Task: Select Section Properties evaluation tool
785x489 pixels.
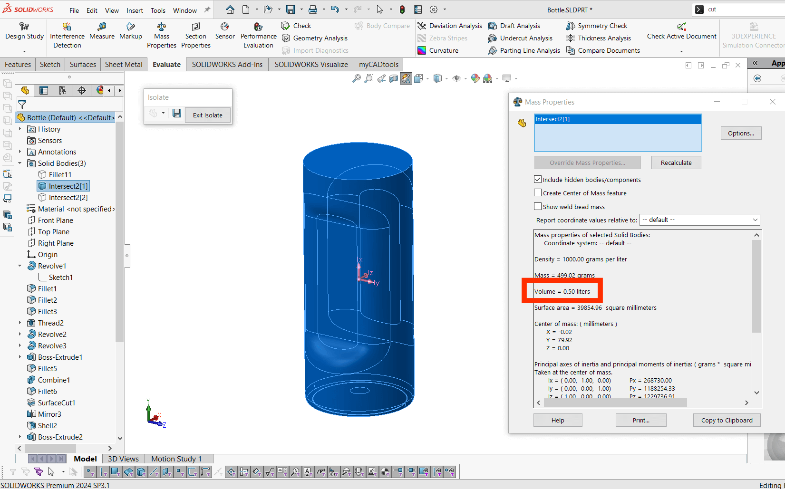Action: tap(195, 35)
